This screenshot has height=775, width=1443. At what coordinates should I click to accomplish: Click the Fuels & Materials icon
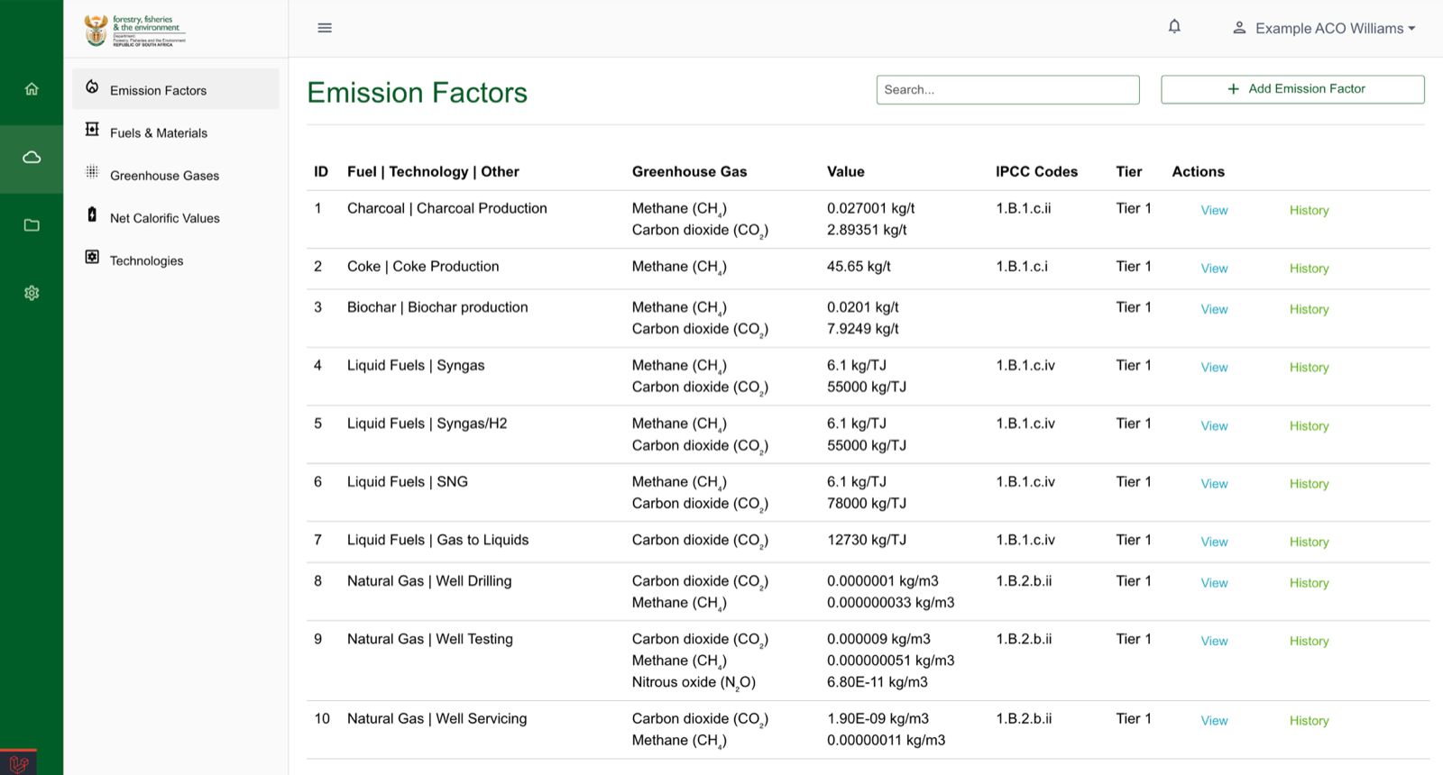(92, 130)
